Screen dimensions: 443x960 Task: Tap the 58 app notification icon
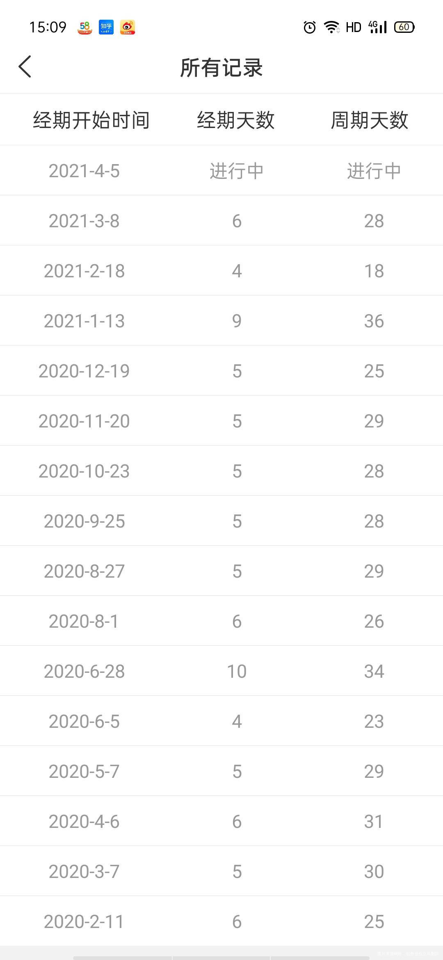(85, 27)
